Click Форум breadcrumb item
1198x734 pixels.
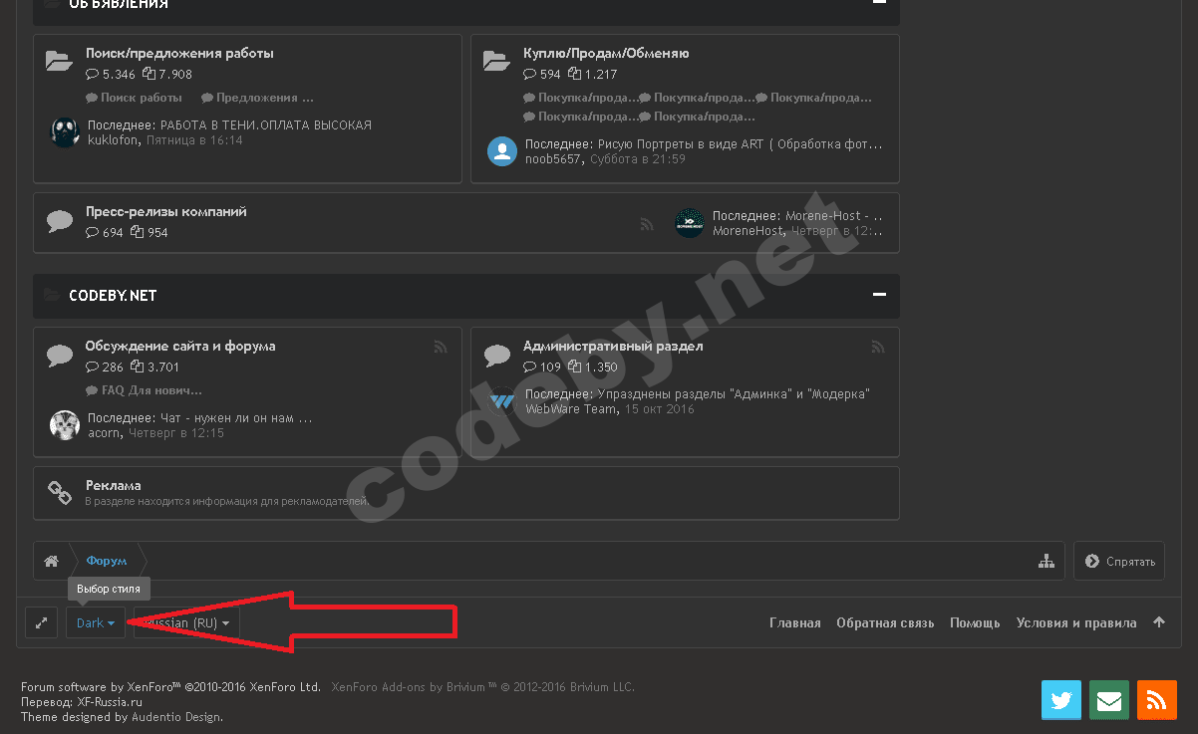coord(107,562)
